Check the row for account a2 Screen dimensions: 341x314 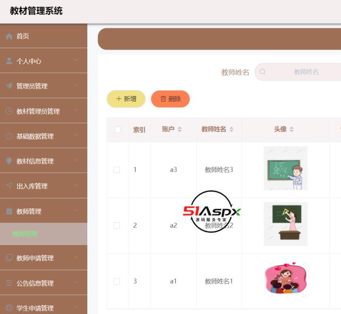click(x=117, y=226)
